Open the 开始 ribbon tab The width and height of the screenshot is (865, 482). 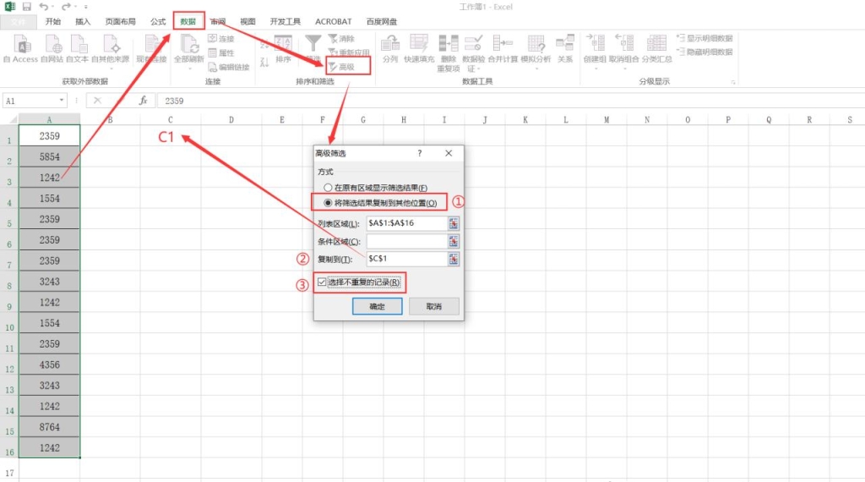pos(53,21)
